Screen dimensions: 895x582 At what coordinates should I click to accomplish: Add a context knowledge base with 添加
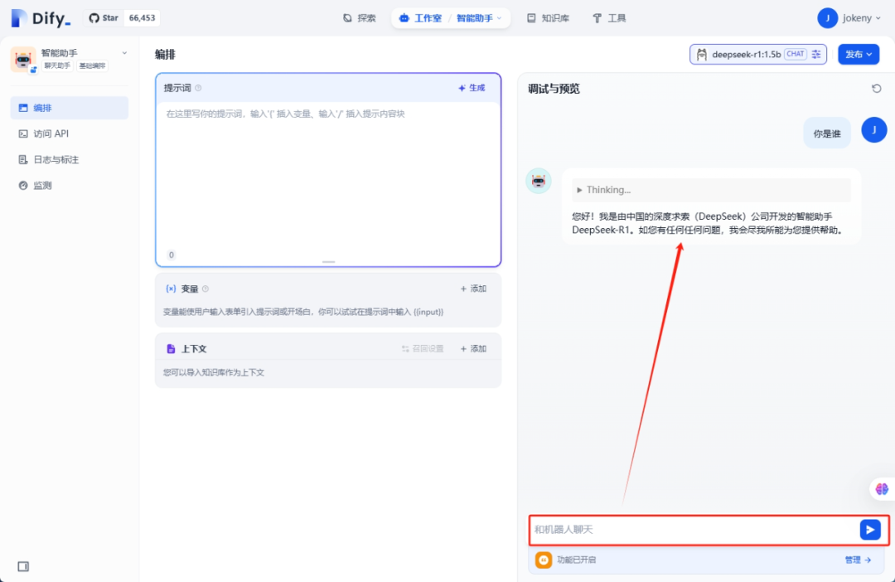click(x=473, y=349)
